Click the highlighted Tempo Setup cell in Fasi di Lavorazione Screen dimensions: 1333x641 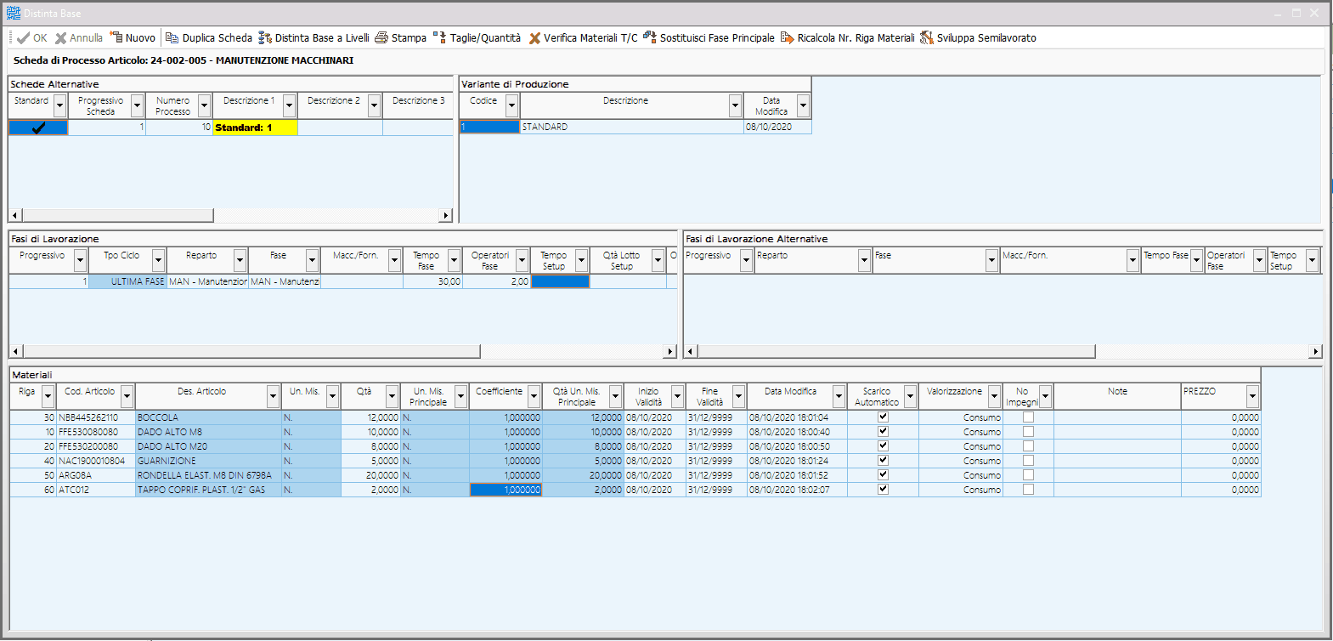tap(560, 281)
